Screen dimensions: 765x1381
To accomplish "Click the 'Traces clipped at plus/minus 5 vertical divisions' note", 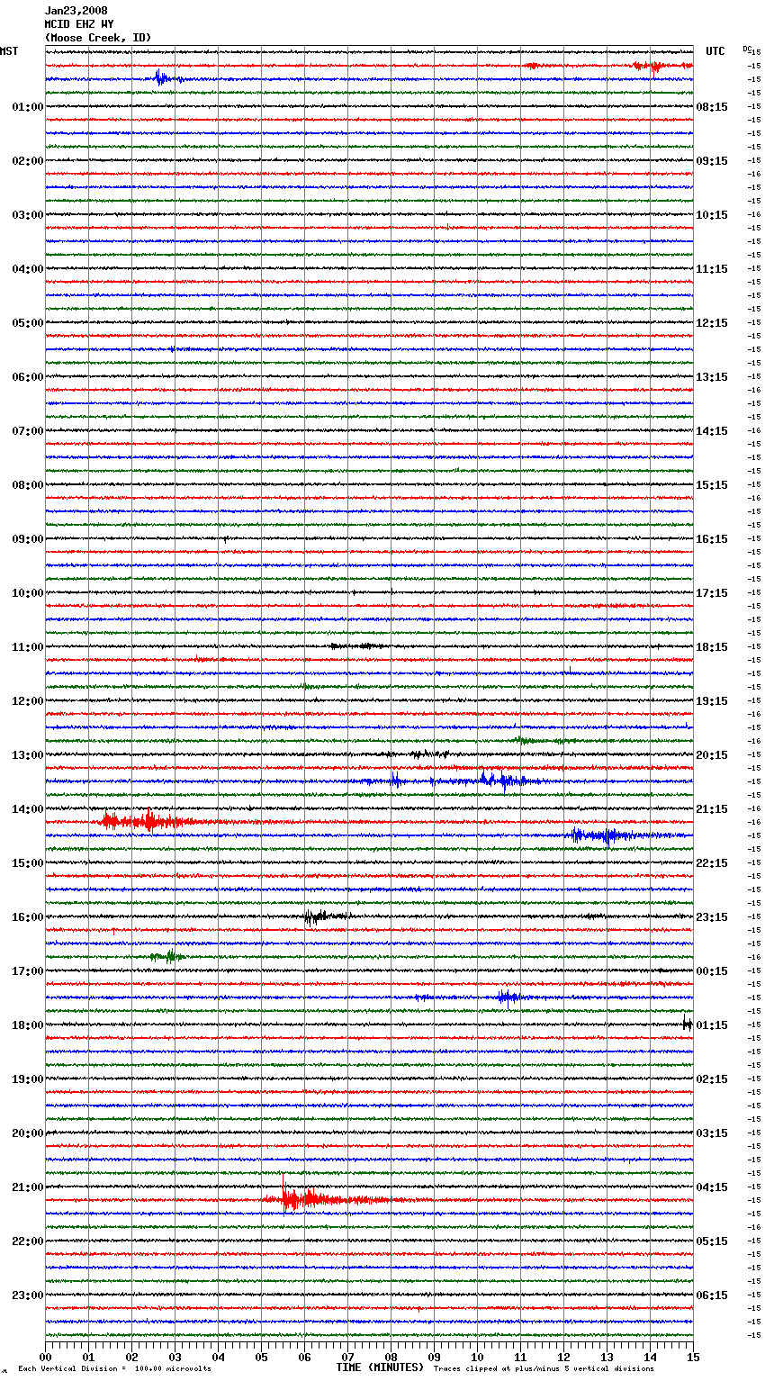I will 544,1368.
